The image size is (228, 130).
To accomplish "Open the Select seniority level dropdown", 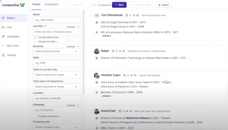I will pyautogui.click(x=56, y=51).
